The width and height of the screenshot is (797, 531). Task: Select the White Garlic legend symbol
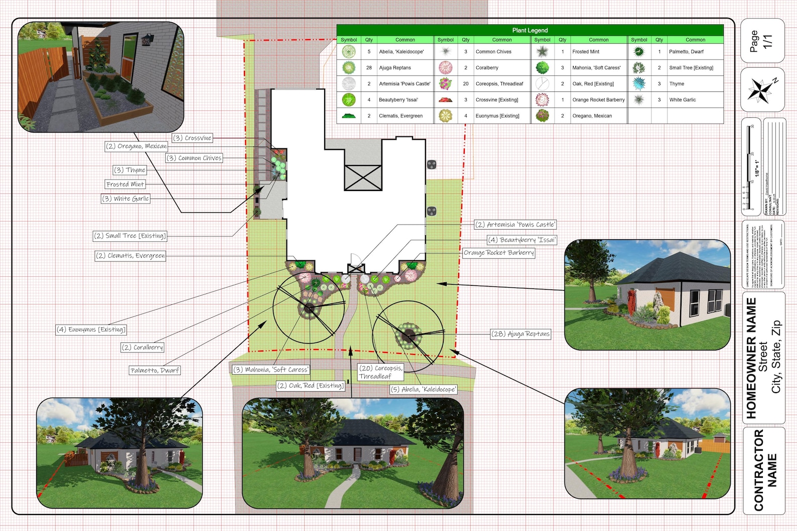click(639, 100)
